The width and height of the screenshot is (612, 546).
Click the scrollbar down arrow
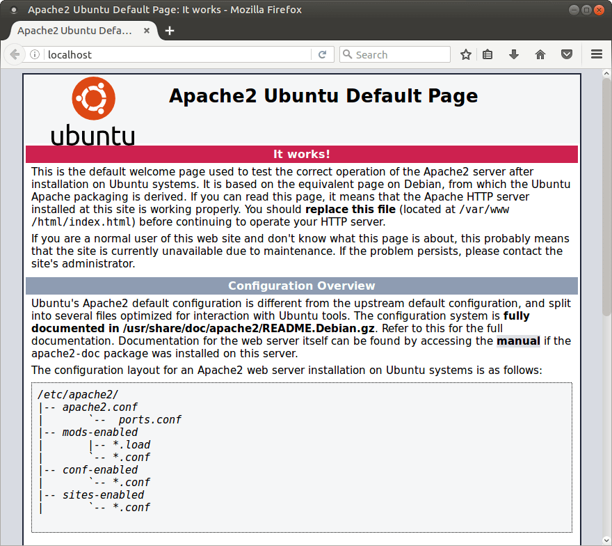tap(606, 540)
